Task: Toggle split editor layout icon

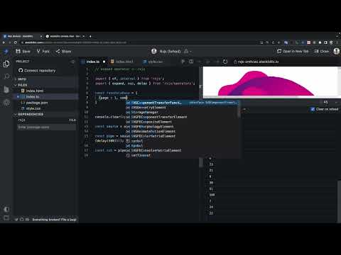Action: click(x=191, y=62)
